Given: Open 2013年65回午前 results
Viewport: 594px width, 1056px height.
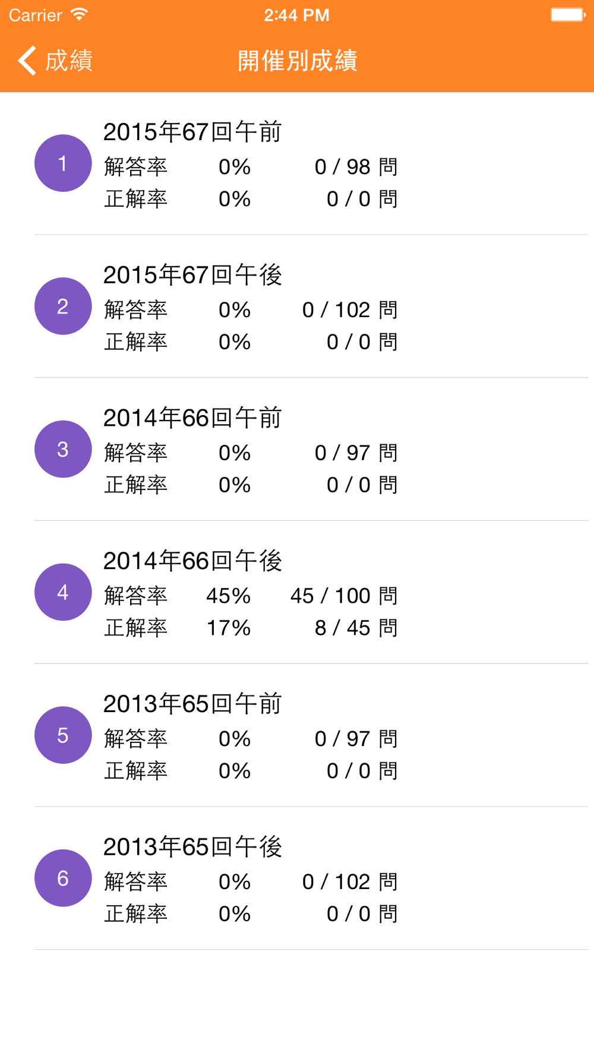Looking at the screenshot, I should tap(192, 704).
